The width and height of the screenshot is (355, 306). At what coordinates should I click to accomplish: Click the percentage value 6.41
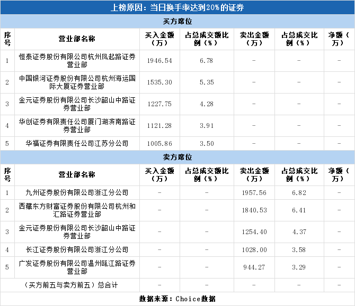299,210
